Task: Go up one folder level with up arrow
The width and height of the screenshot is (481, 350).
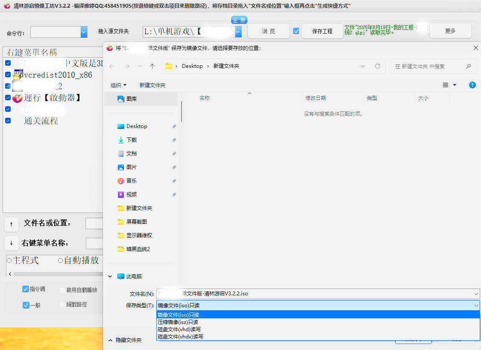Action: pyautogui.click(x=152, y=66)
